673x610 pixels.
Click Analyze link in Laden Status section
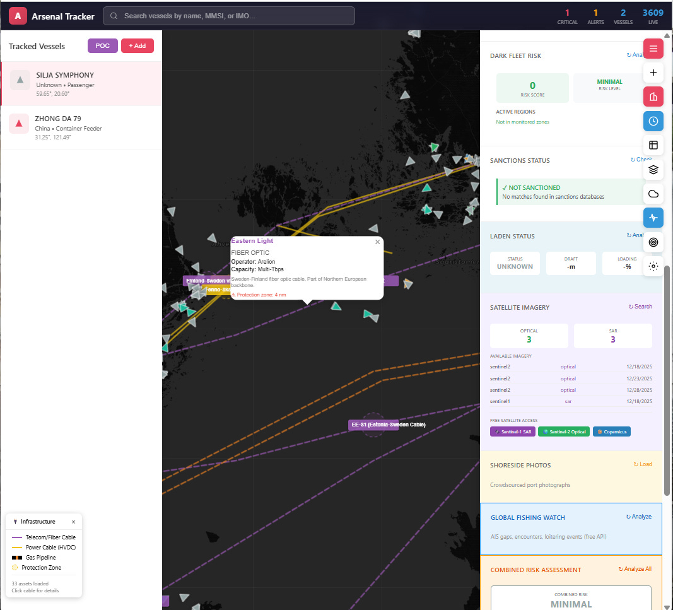point(635,235)
